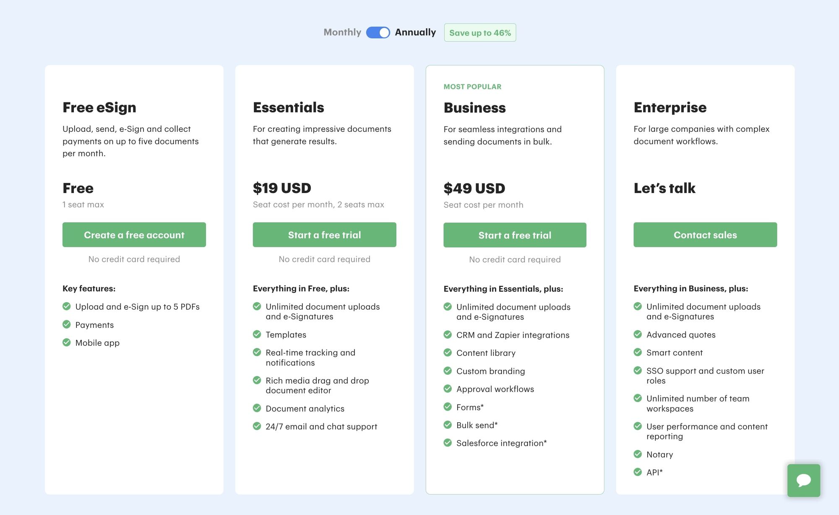Click checkmark icon beside Payments feature

click(67, 324)
